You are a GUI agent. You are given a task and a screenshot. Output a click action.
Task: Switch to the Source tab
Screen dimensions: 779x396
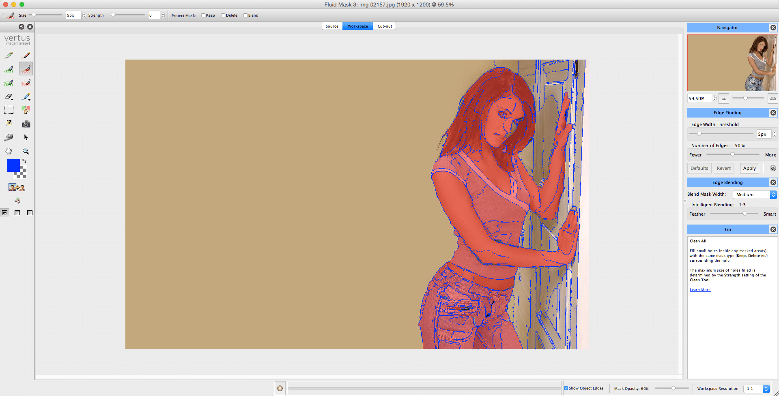point(332,26)
